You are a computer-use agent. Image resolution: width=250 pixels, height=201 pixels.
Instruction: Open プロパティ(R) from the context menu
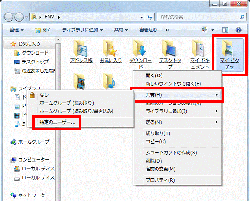[177, 180]
